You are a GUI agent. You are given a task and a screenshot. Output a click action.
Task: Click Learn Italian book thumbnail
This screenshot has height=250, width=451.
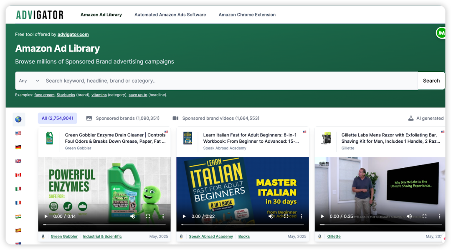point(188,138)
